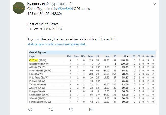The height and width of the screenshot is (115, 166).
Task: Expand the tweet options chevron menu
Action: tap(154, 4)
